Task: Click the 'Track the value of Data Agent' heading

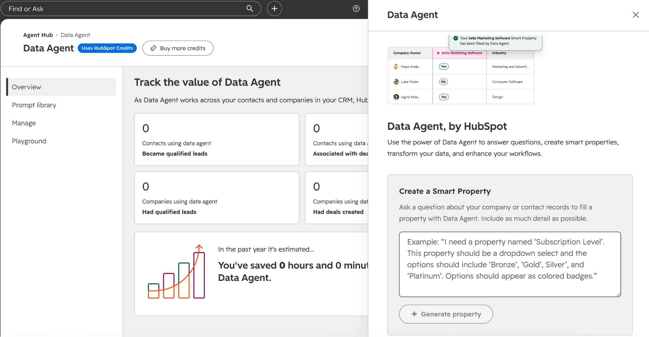Action: point(207,82)
